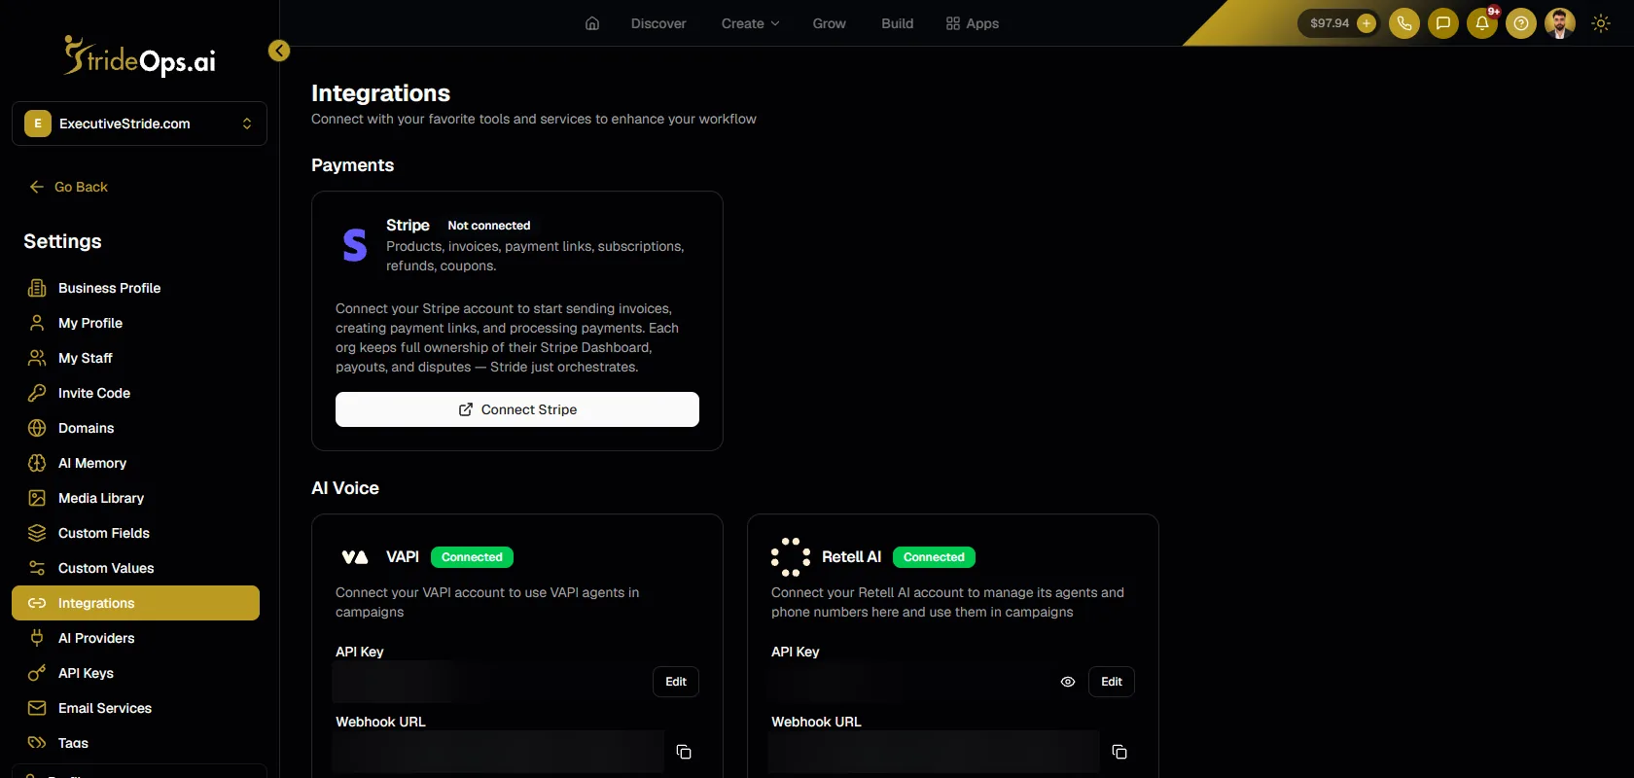Click the Retell AI API Key field
The image size is (1634, 778).
pos(908,682)
